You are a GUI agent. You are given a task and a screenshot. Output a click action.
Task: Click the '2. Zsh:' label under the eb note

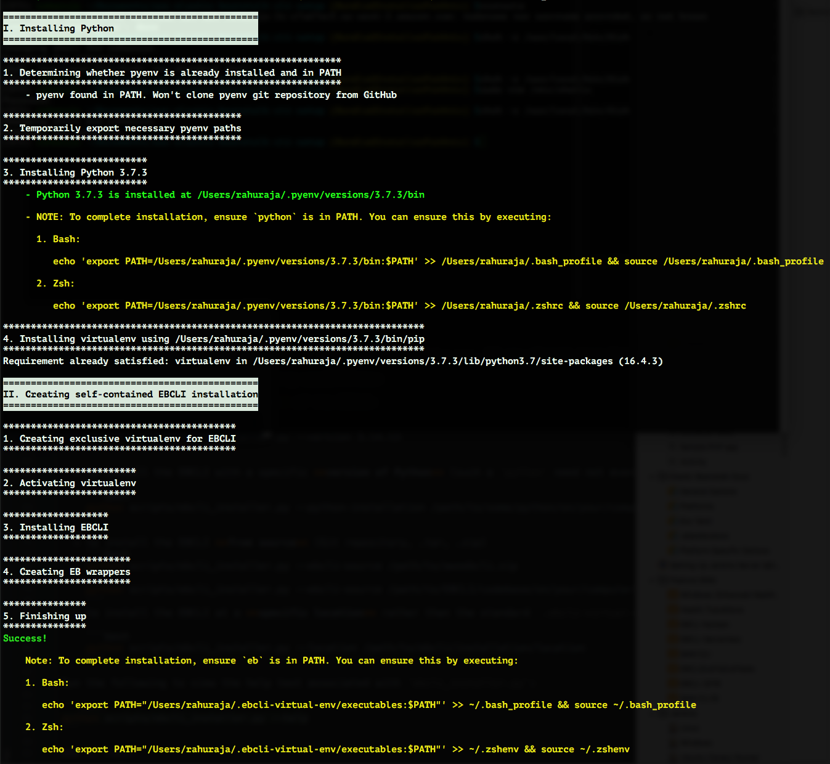(x=44, y=727)
